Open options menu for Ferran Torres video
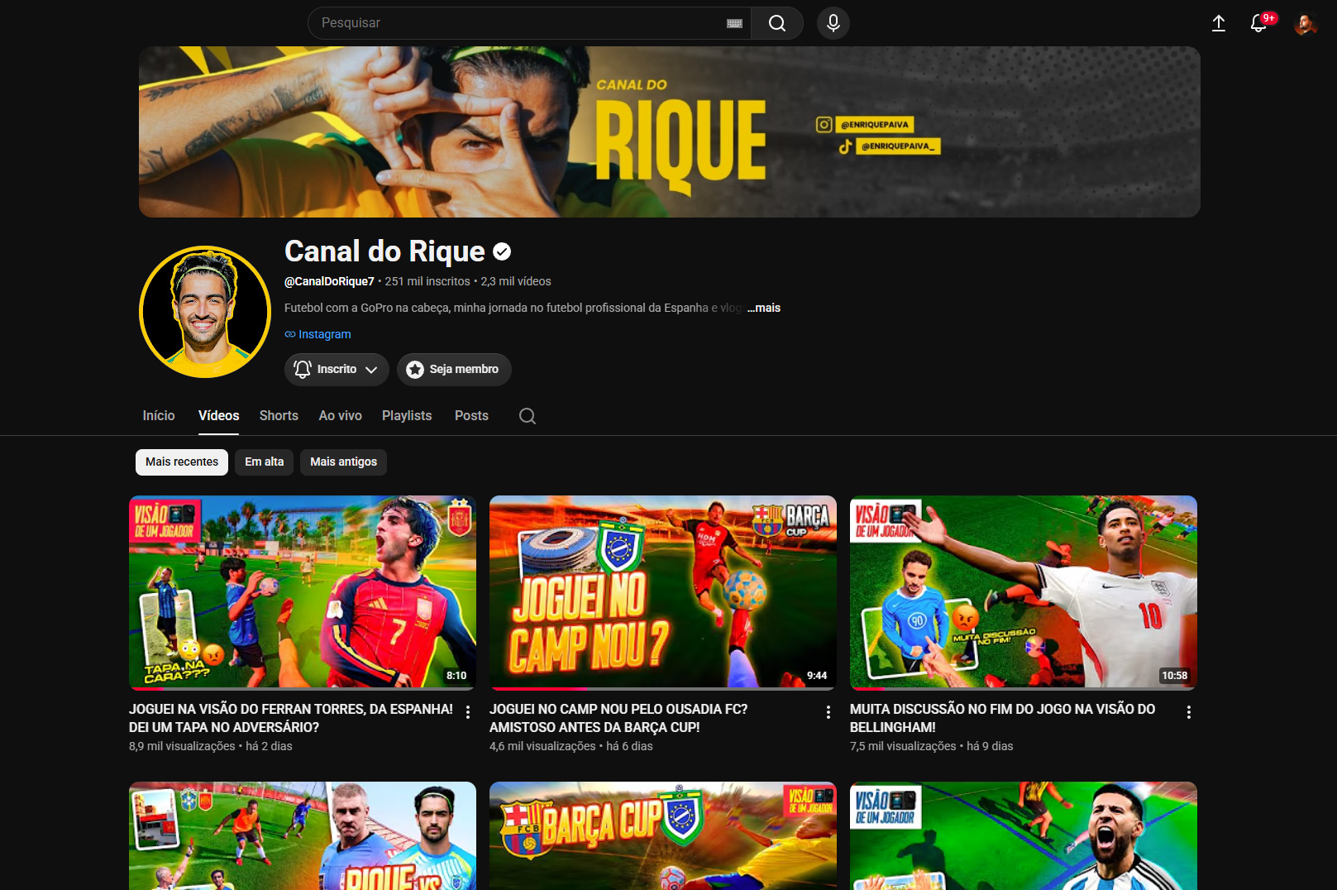Screen dimensions: 1337x890 click(x=468, y=712)
